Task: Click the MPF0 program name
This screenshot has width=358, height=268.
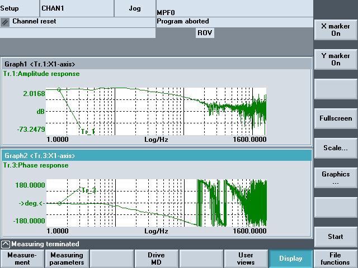Action: coord(166,12)
